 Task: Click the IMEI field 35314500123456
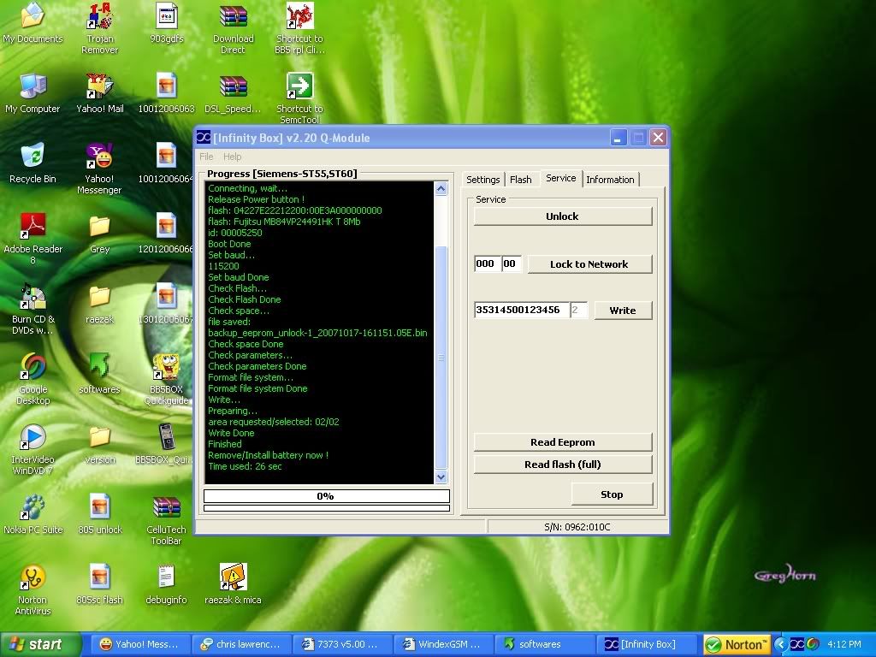(522, 310)
